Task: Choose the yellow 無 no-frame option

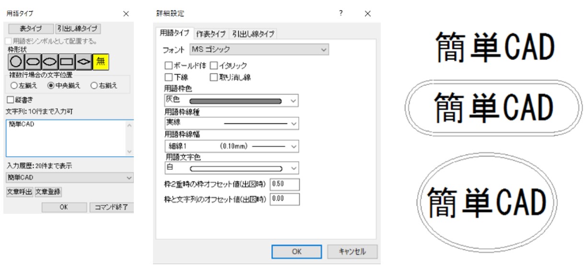Action: coord(101,61)
